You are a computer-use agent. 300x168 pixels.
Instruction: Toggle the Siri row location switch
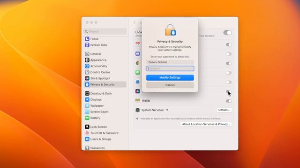click(x=229, y=91)
